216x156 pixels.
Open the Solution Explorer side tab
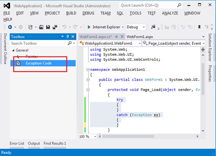point(210,47)
